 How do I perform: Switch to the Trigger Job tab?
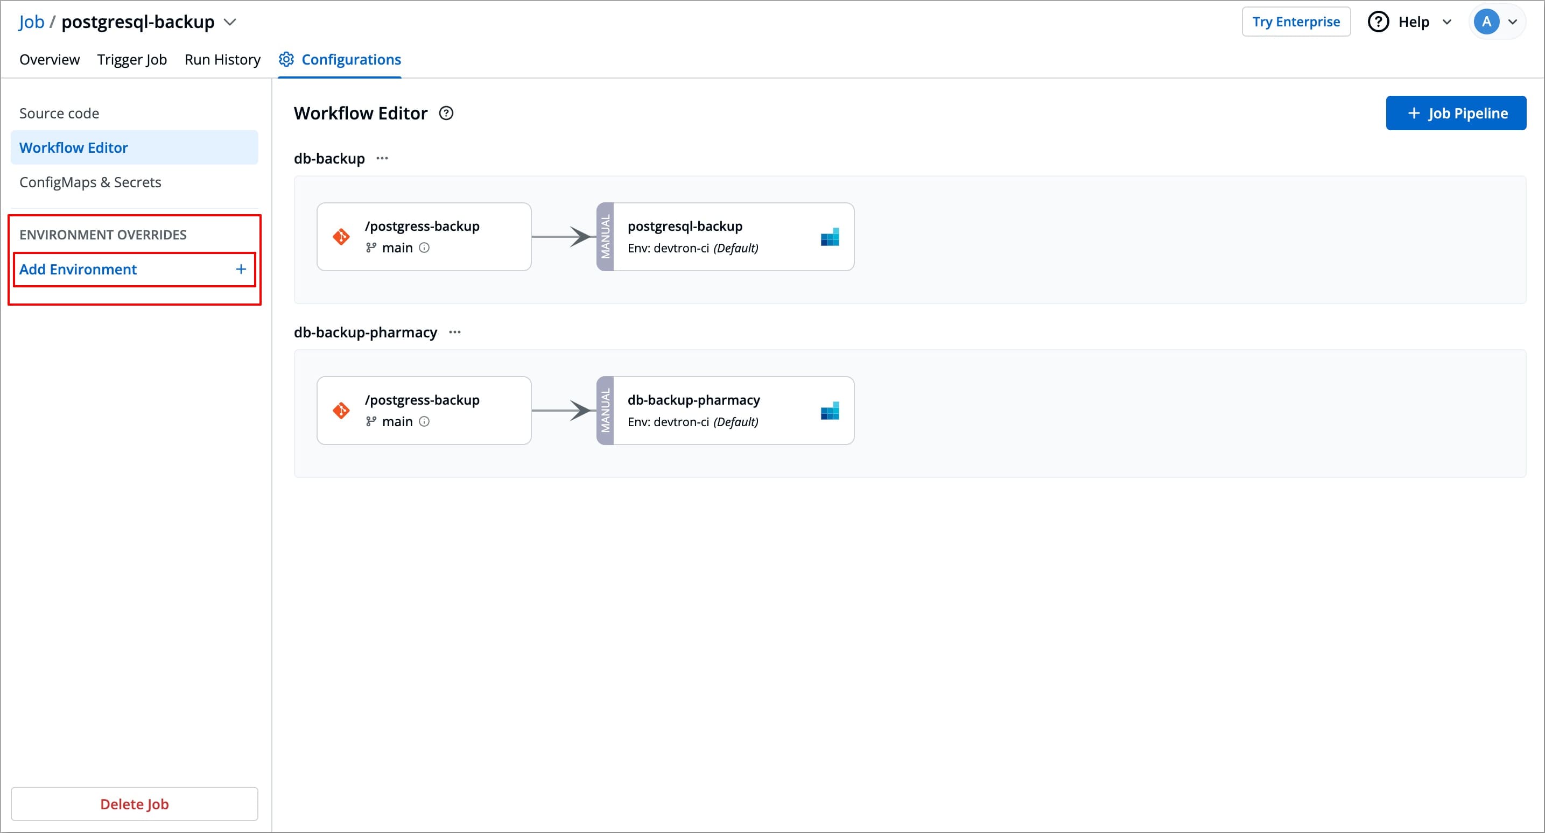click(132, 59)
